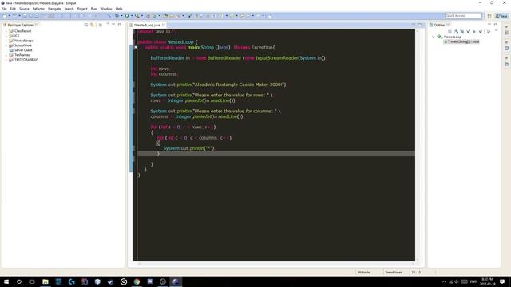Open the File menu

click(4, 9)
